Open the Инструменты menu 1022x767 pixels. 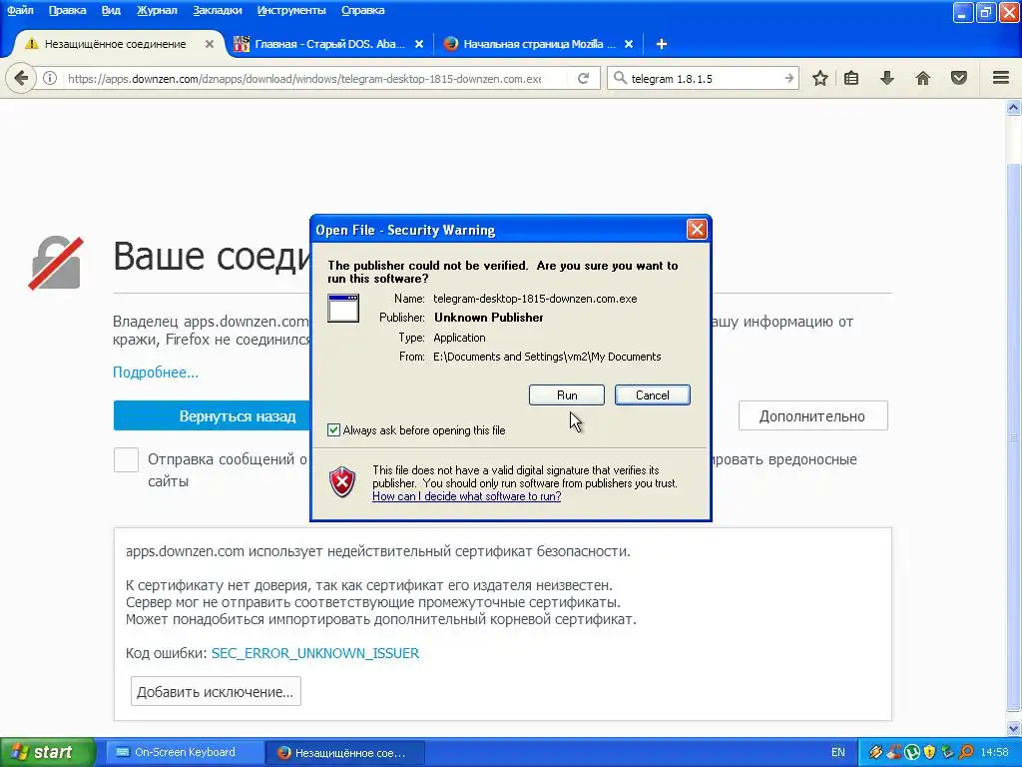pos(291,10)
